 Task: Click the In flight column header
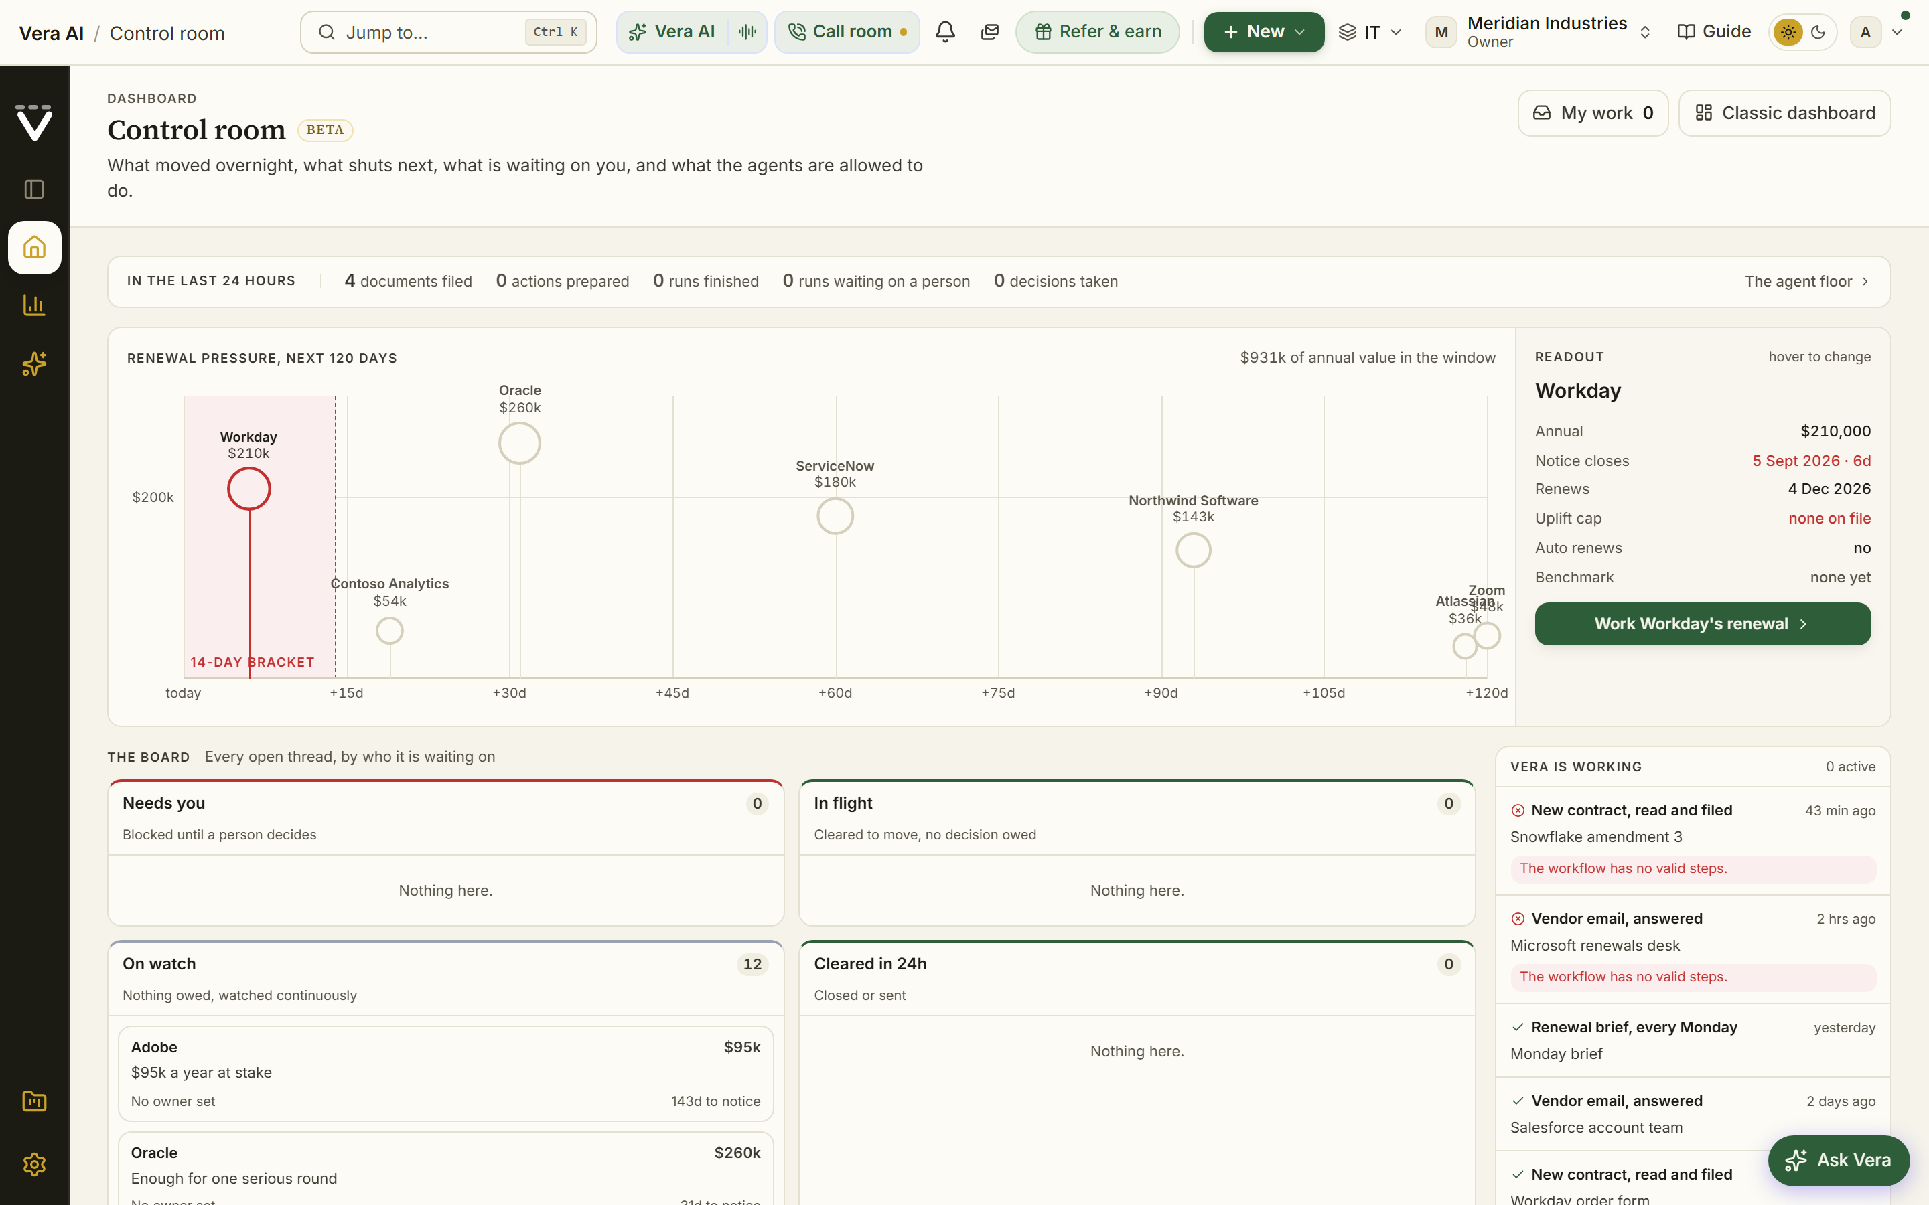pyautogui.click(x=1137, y=819)
